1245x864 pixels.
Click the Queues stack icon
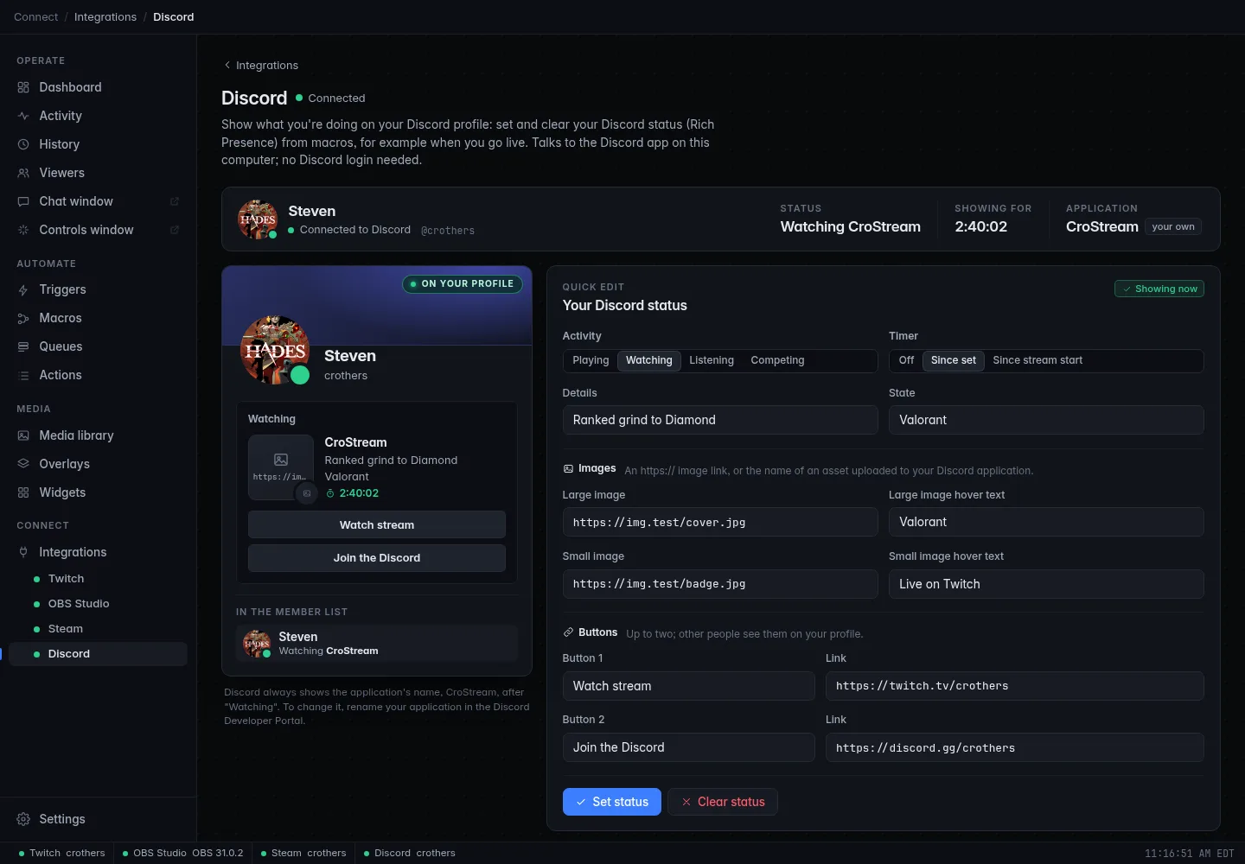point(23,346)
